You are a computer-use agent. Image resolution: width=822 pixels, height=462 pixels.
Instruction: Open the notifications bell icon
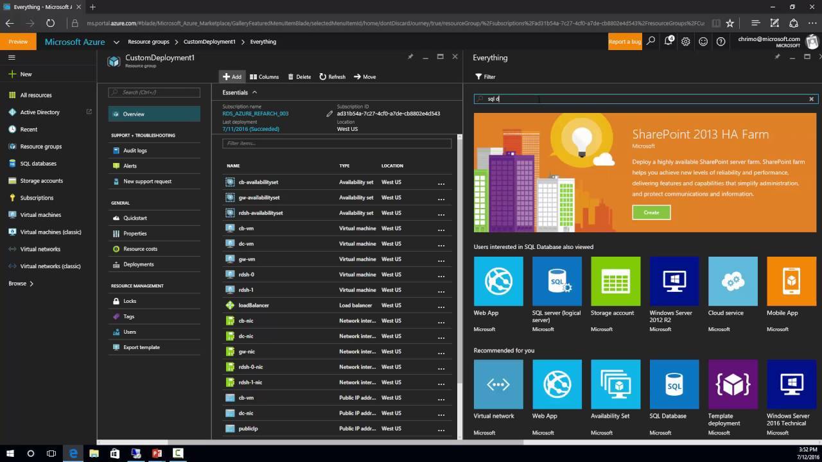click(669, 41)
